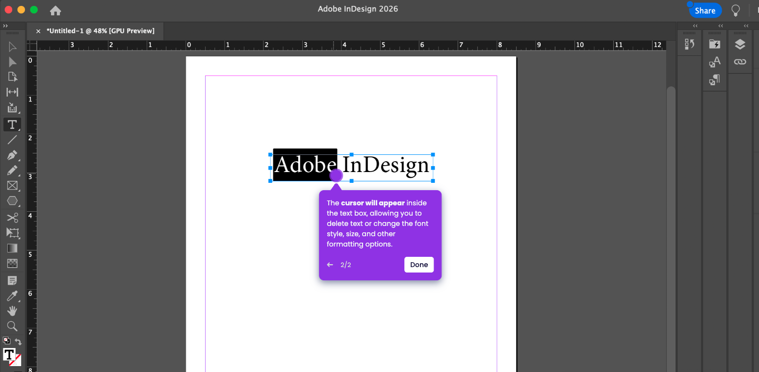Click the Share button
Viewport: 759px width, 372px height.
(705, 10)
